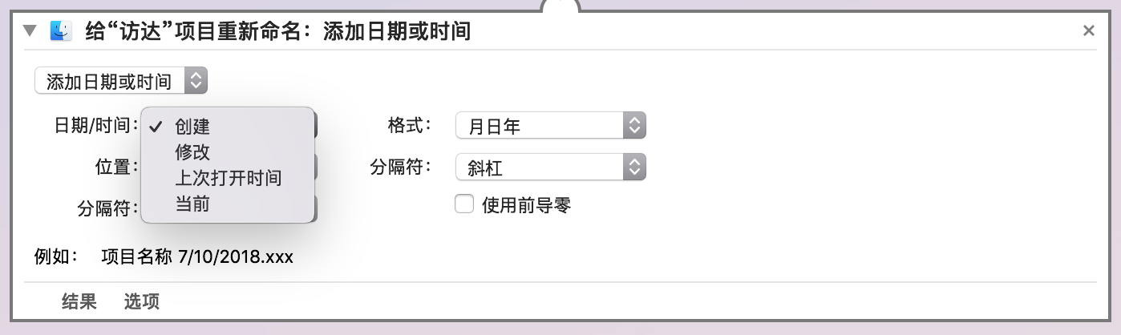Screen dimensions: 1121x335
Task: Click the example name 项目名称 7/10/2018.xxx
Action: [197, 257]
